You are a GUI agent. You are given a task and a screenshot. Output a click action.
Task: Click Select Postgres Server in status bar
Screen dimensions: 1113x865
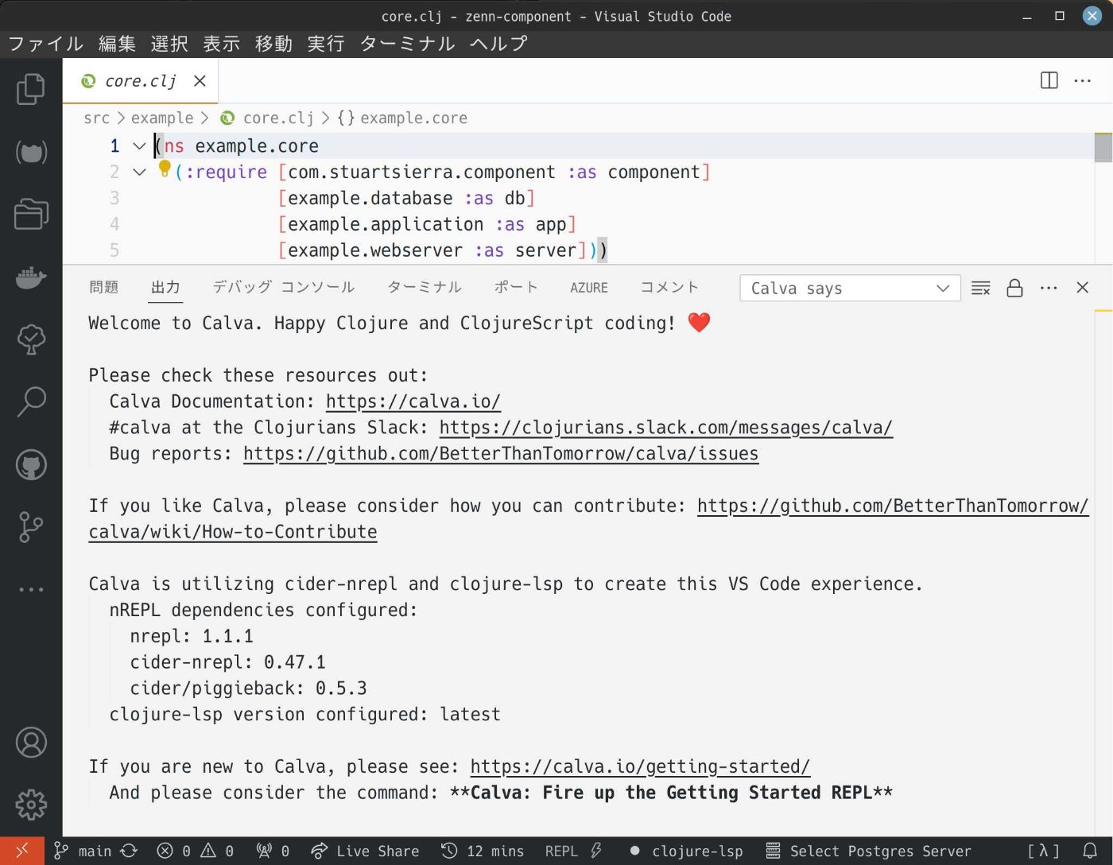[x=868, y=851]
